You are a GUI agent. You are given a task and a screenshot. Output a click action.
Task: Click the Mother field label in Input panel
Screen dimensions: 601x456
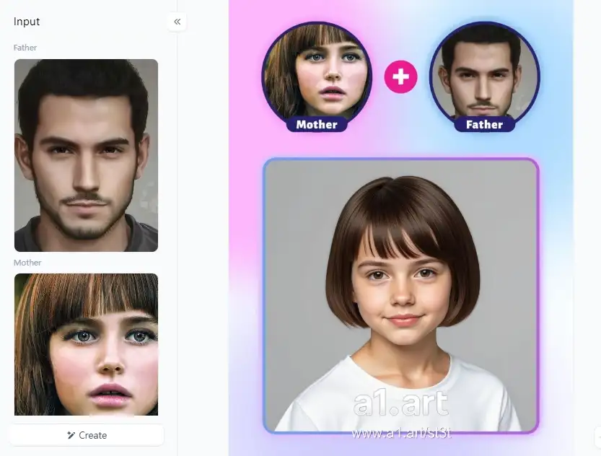point(27,263)
